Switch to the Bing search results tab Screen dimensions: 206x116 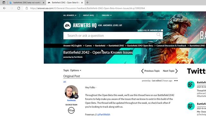[x=27, y=3]
